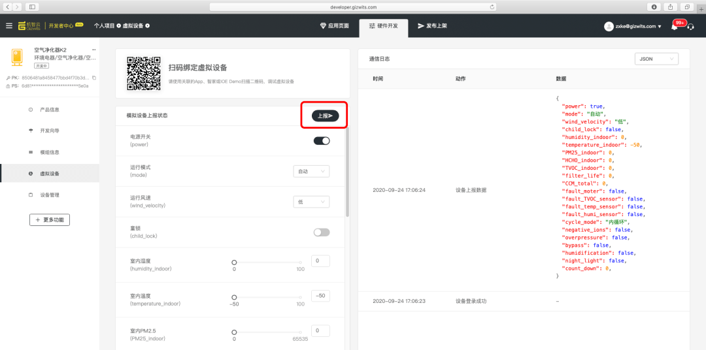
Task: Click the 开发中 status badge
Action: point(41,66)
